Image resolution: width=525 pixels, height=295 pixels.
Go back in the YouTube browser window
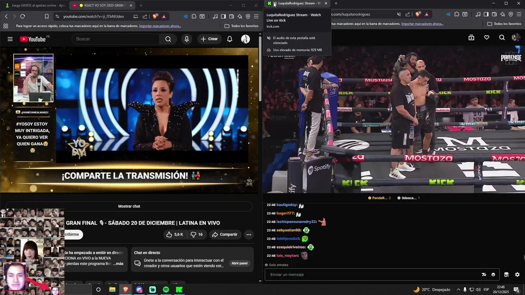(x=6, y=16)
